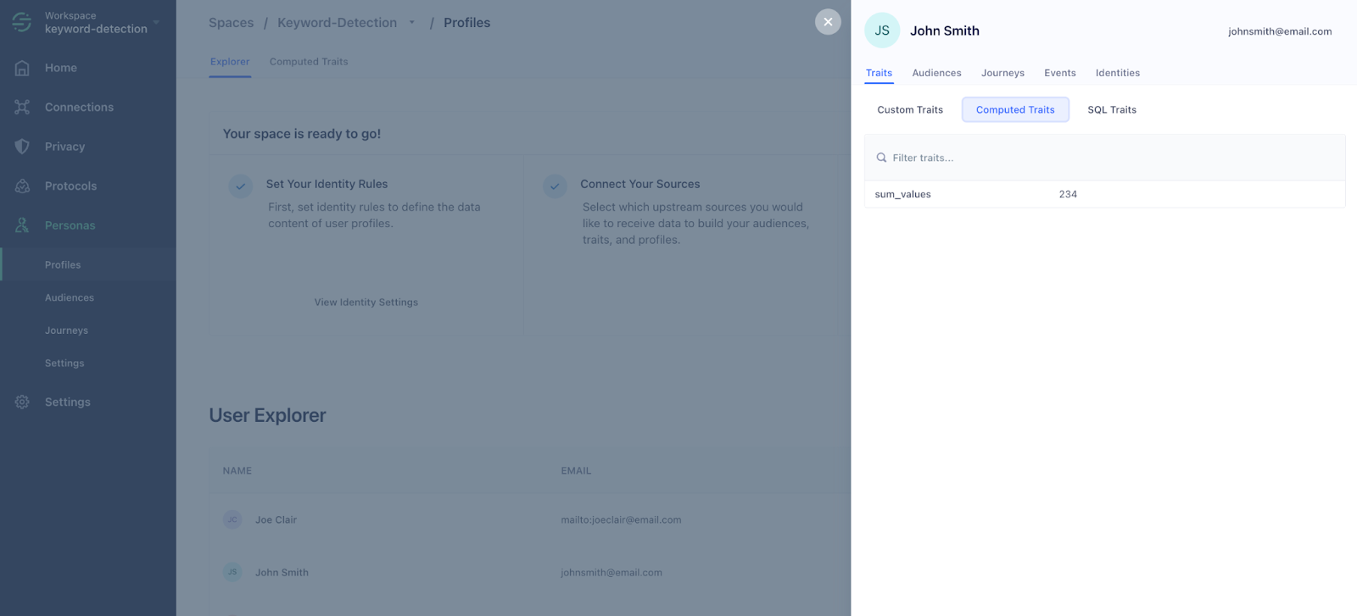Click the Segment logo icon
This screenshot has height=616, width=1357.
point(22,22)
